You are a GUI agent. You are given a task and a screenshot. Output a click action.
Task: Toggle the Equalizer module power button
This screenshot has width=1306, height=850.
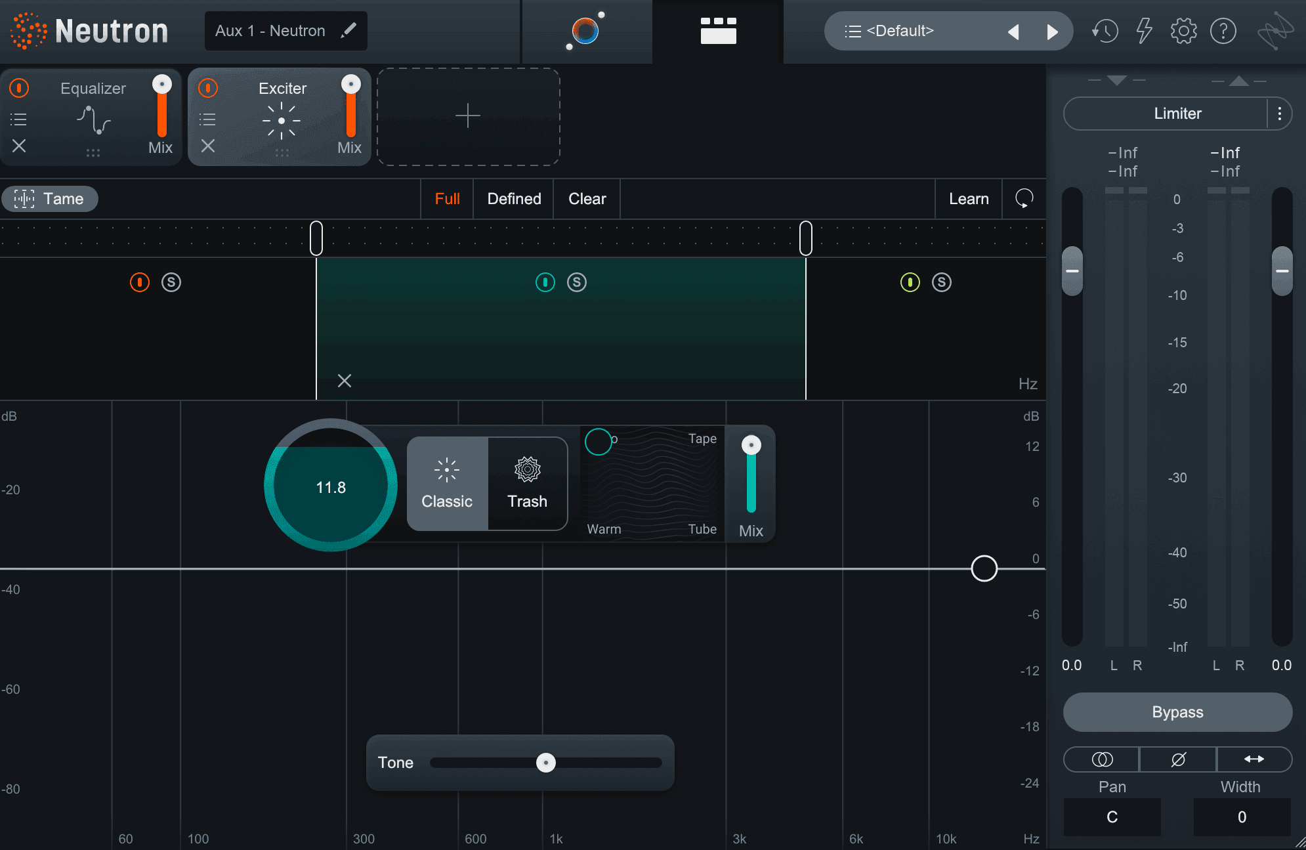point(19,87)
